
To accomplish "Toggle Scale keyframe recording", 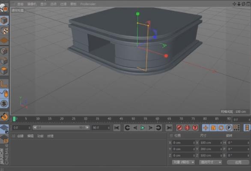I will (x=213, y=128).
